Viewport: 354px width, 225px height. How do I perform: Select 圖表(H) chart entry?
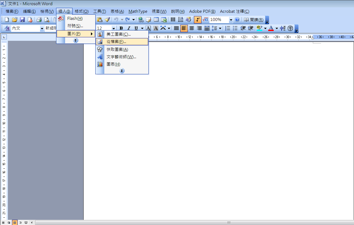(x=122, y=64)
